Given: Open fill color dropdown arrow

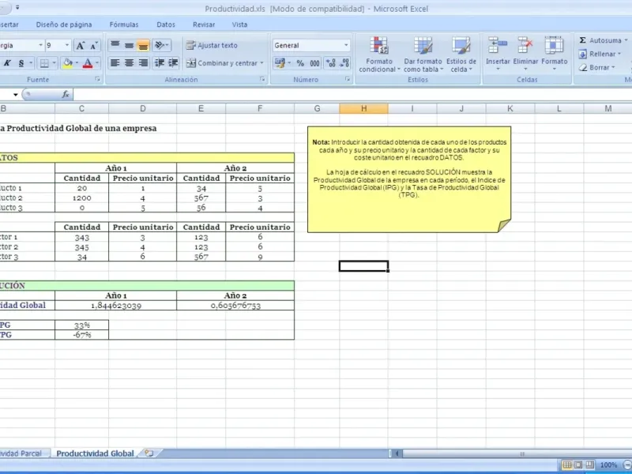Looking at the screenshot, I should tap(77, 63).
